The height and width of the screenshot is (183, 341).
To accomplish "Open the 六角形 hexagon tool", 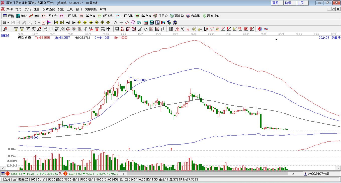I will (193, 16).
